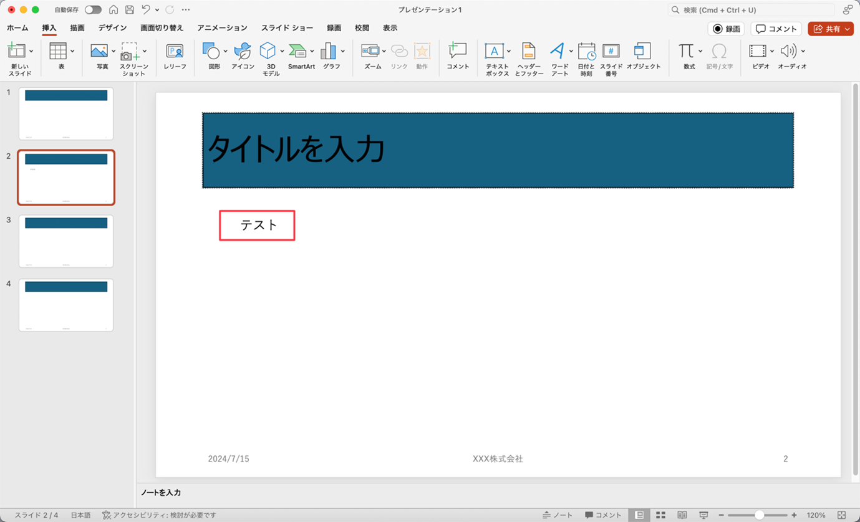Toggle the 自動保存 autosave switch

(x=93, y=10)
